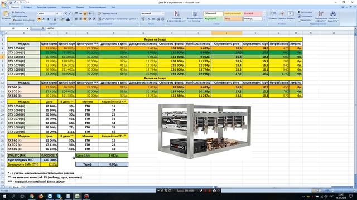Viewport: 357px width, 200px height.
Task: Click the Insert Function fx button
Action: pos(43,28)
